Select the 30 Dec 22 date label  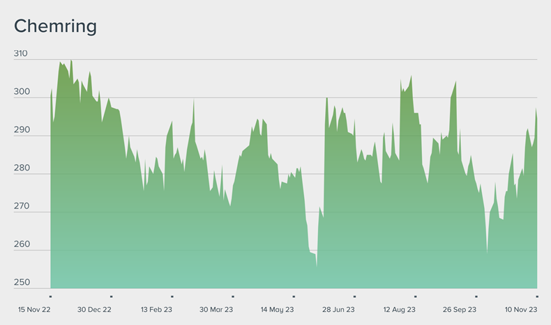(94, 310)
